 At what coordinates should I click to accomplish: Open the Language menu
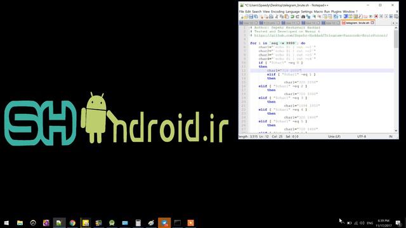(292, 11)
